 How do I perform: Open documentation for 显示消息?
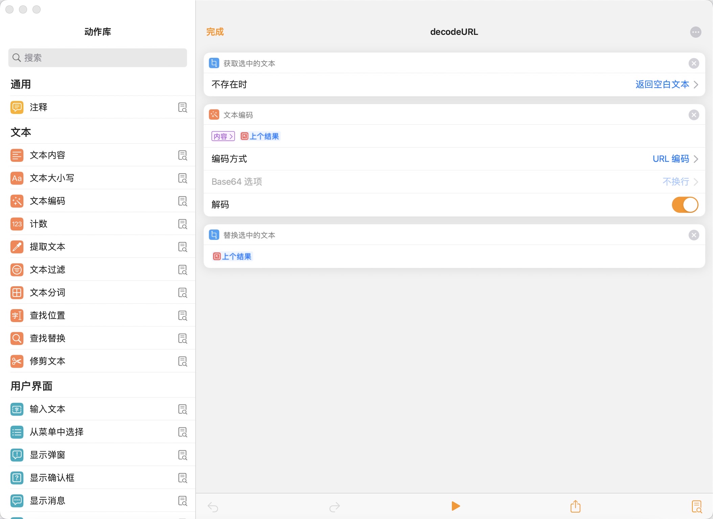(x=183, y=501)
